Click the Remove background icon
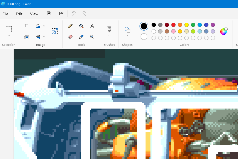The width and height of the screenshot is (238, 159). coord(27,37)
